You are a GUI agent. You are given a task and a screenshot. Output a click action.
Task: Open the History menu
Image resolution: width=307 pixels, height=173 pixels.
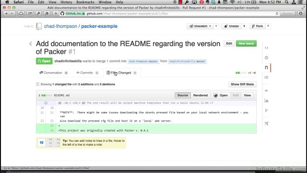[x=66, y=2]
